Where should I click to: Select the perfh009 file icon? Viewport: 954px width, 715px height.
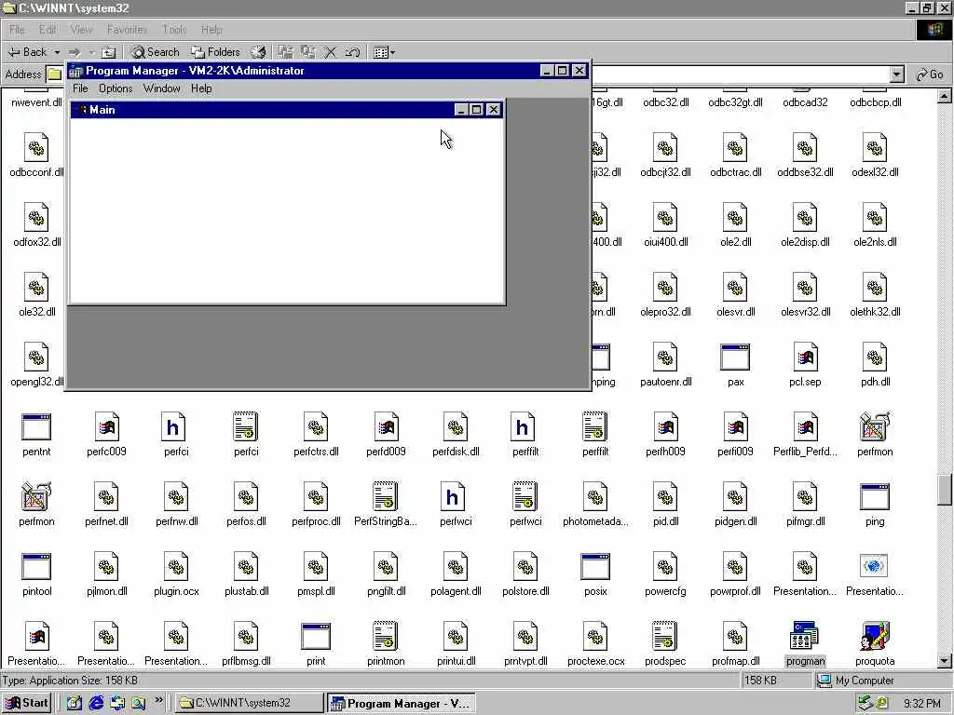click(x=665, y=426)
